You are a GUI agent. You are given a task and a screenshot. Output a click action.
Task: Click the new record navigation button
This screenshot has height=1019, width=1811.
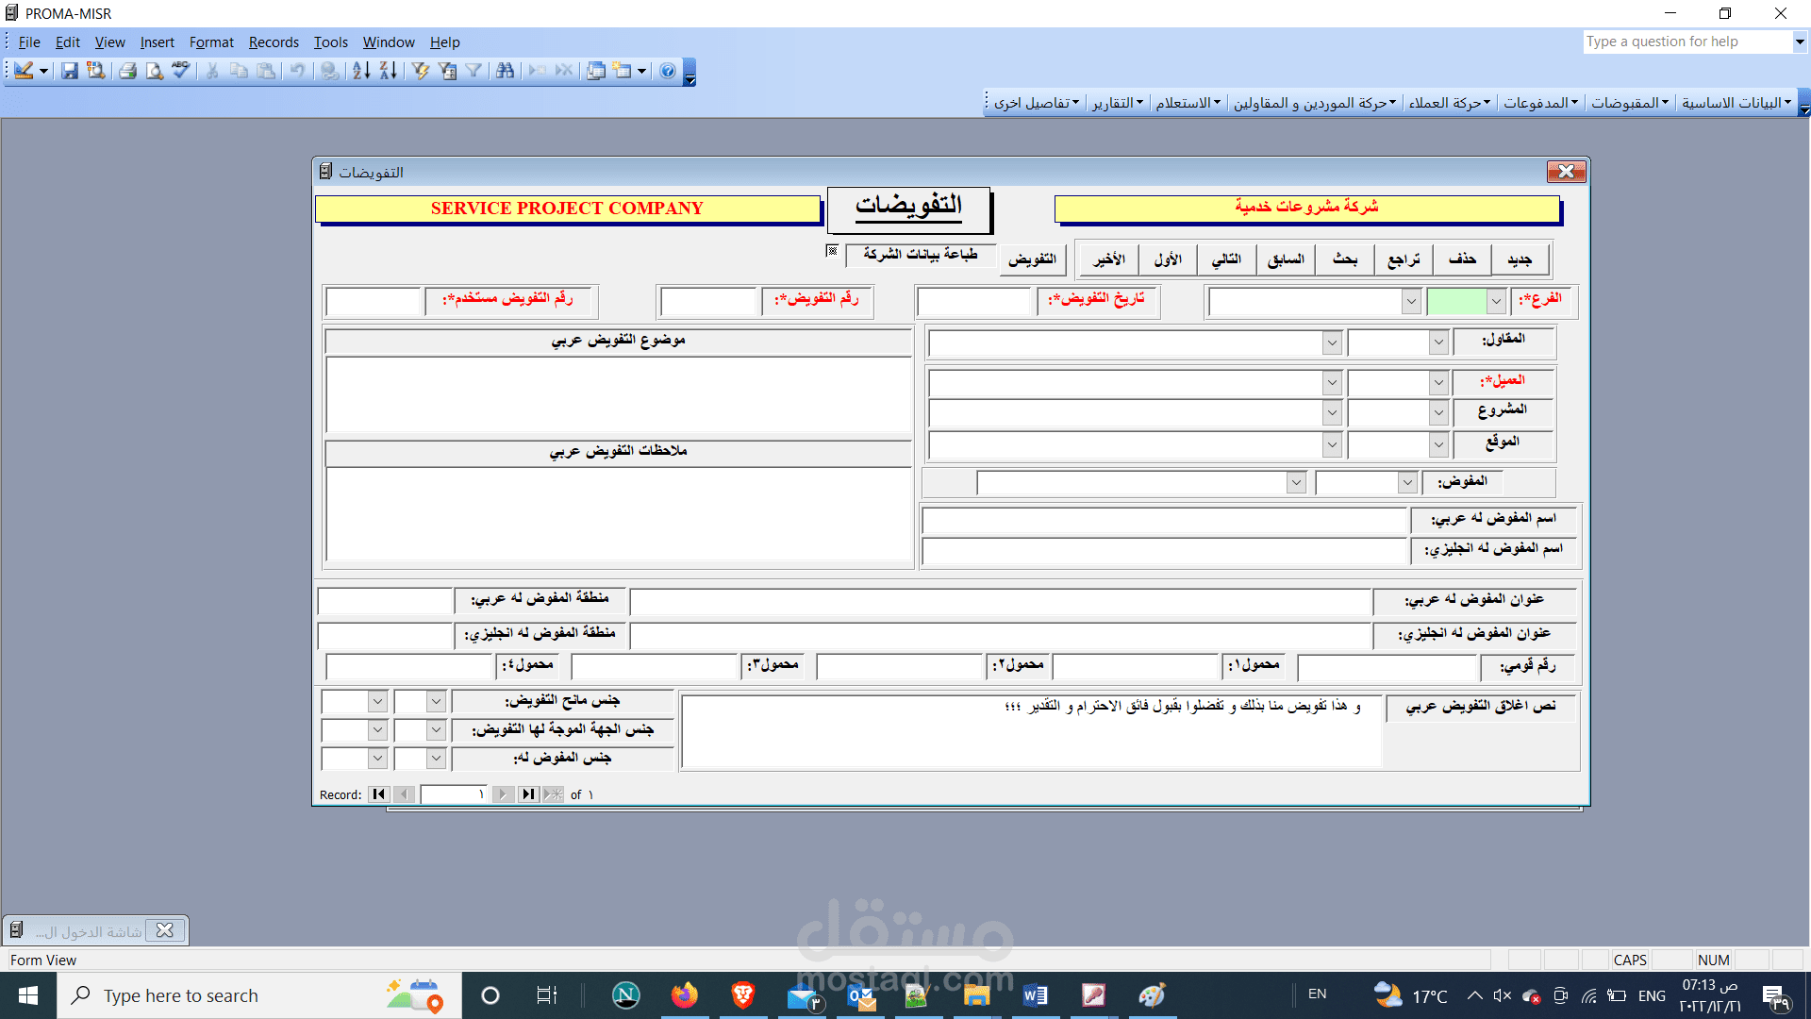554,794
